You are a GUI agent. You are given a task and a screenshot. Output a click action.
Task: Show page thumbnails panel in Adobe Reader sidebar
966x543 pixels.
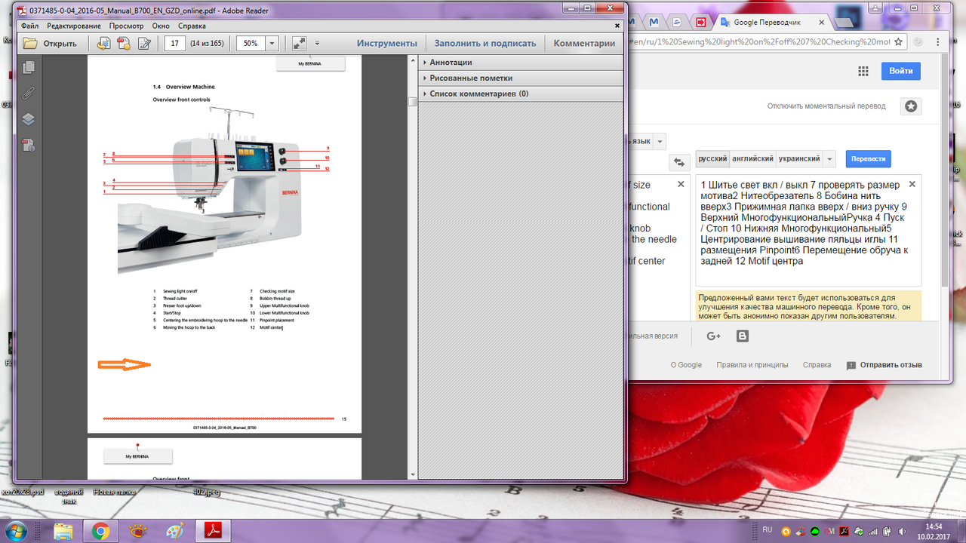29,68
